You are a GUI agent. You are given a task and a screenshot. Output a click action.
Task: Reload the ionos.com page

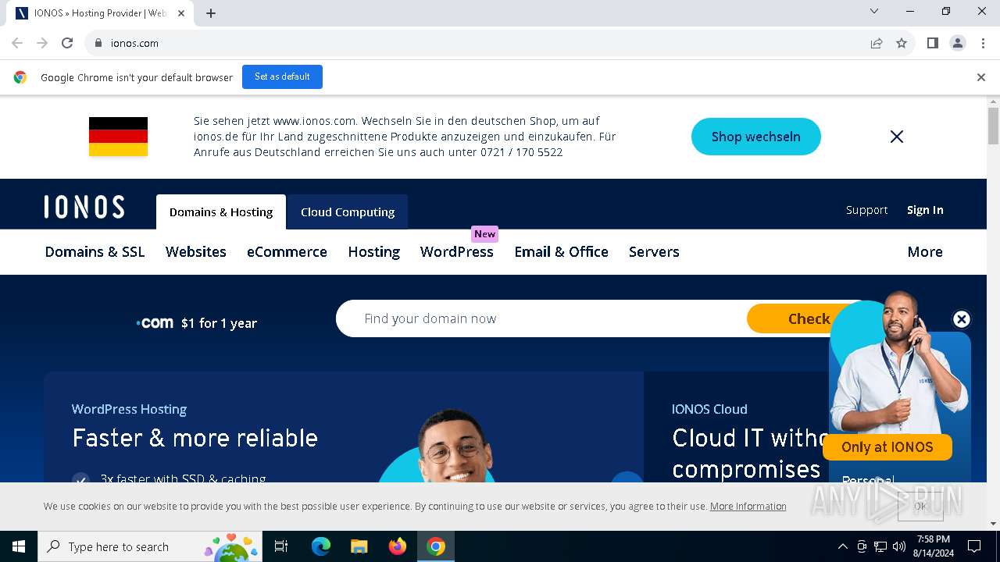[67, 43]
